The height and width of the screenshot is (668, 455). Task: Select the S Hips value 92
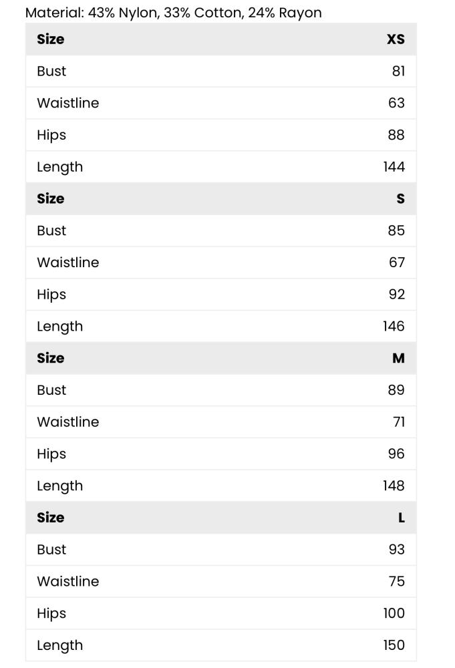tap(397, 295)
